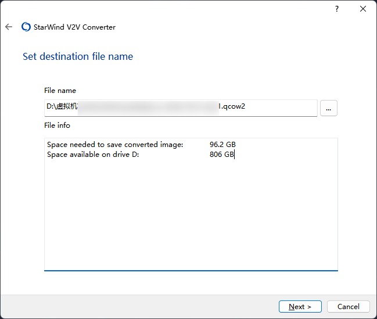Click the 806 GB value

tap(221, 155)
